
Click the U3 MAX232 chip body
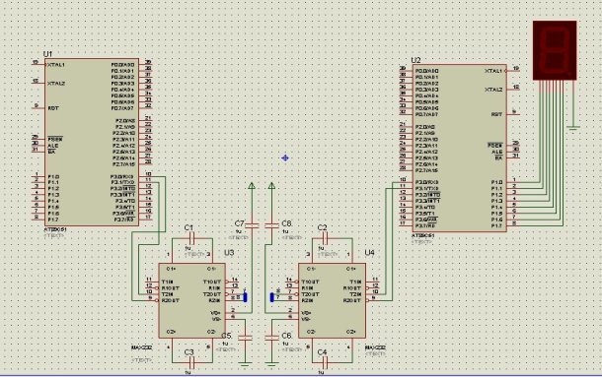click(192, 301)
